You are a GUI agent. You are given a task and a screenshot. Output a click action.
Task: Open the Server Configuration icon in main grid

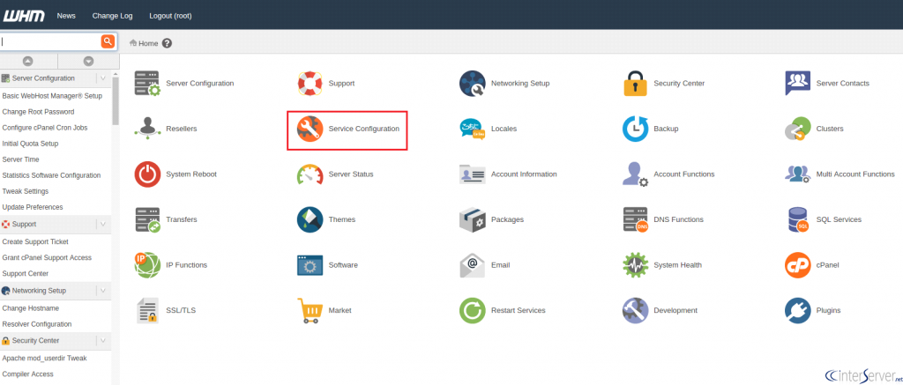(147, 84)
